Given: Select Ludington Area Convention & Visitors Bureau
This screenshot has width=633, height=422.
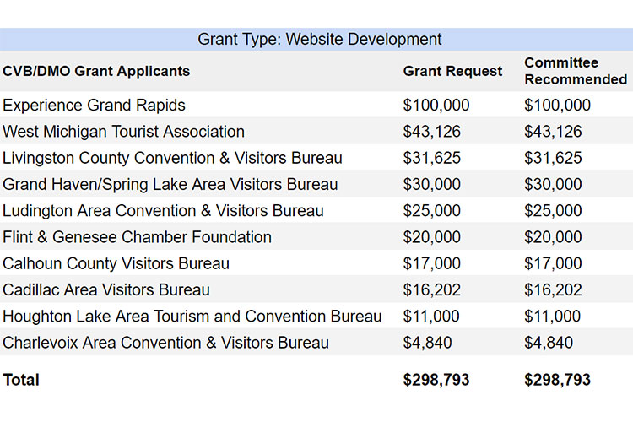Looking at the screenshot, I should tap(163, 210).
